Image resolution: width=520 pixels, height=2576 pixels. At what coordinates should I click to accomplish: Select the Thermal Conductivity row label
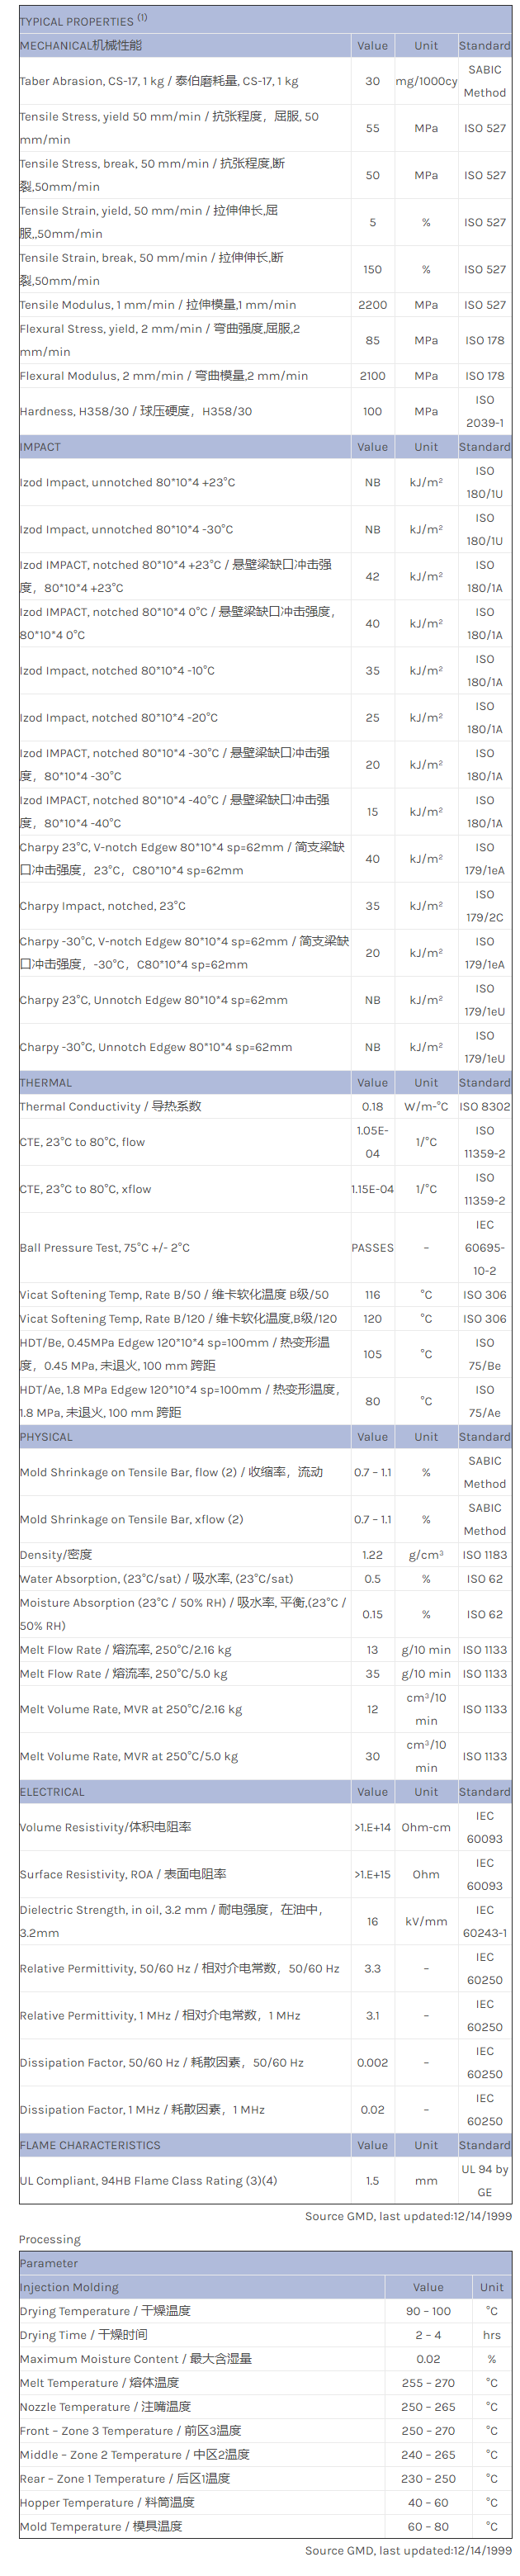[x=111, y=1106]
